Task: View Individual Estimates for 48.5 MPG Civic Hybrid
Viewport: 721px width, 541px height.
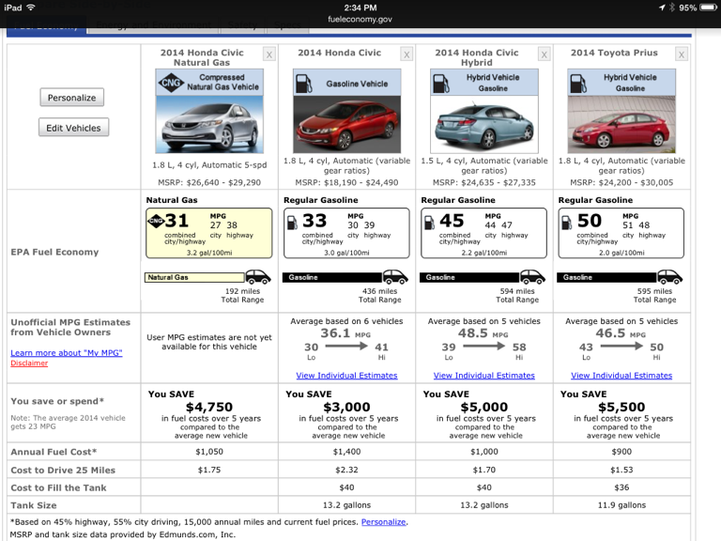Action: pos(484,376)
